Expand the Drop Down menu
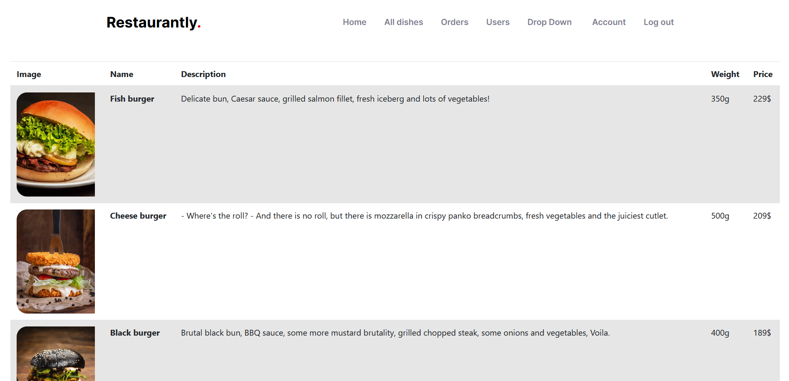 [x=549, y=22]
